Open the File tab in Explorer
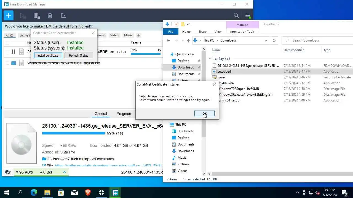The height and width of the screenshot is (198, 353). click(x=171, y=32)
